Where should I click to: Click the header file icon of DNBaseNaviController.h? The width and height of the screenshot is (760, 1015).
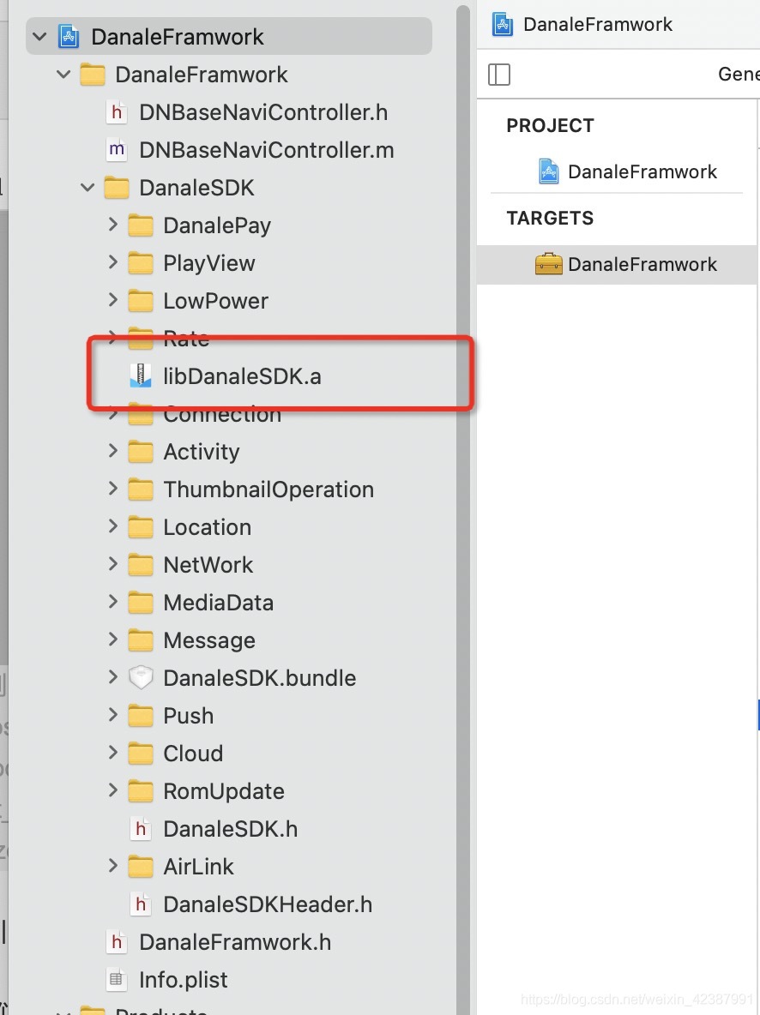point(117,112)
